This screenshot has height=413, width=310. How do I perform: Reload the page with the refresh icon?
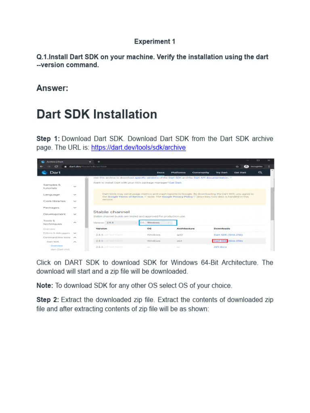click(56, 167)
